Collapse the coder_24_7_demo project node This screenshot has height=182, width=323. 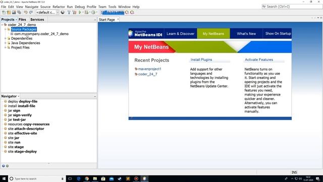pyautogui.click(x=2, y=25)
